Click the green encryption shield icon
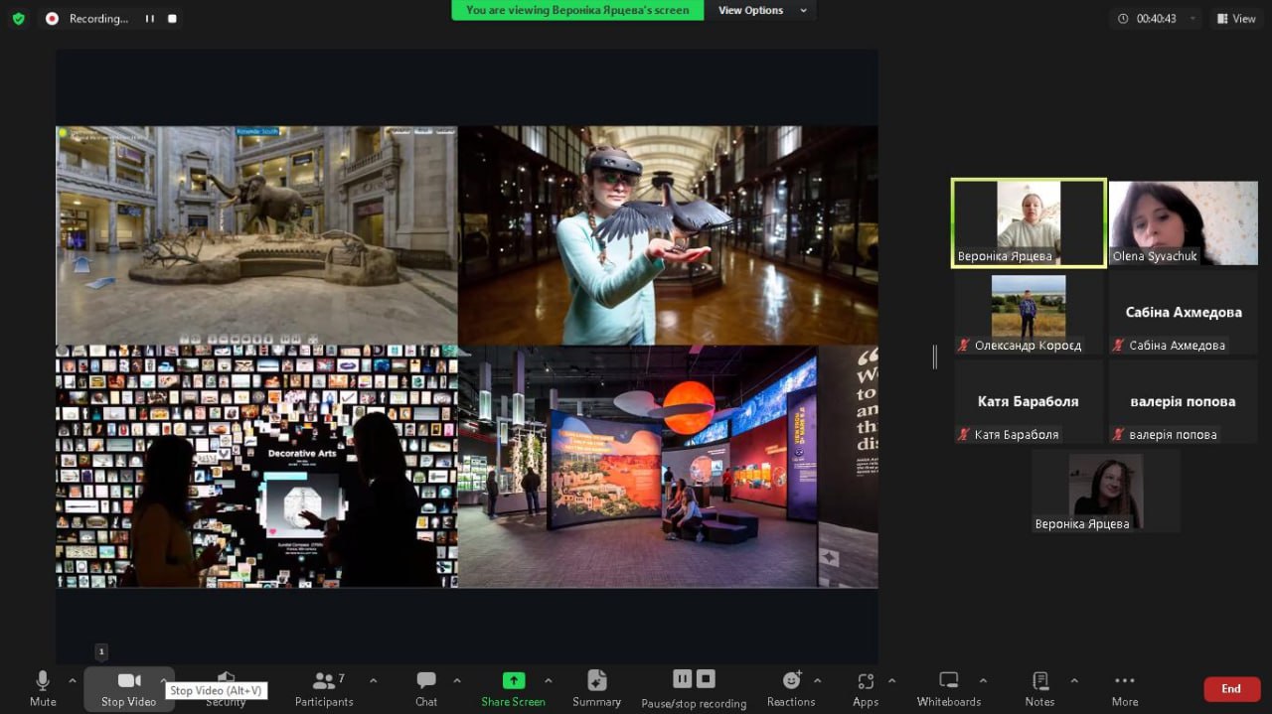Image resolution: width=1272 pixels, height=714 pixels. (x=18, y=19)
